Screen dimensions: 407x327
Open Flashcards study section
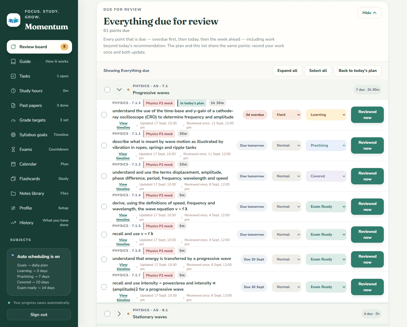coord(39,179)
